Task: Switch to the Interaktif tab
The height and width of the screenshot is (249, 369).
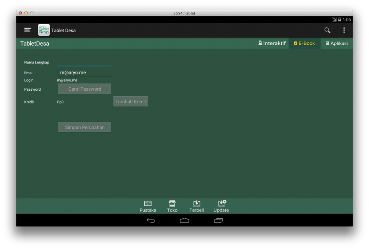Action: pyautogui.click(x=272, y=43)
